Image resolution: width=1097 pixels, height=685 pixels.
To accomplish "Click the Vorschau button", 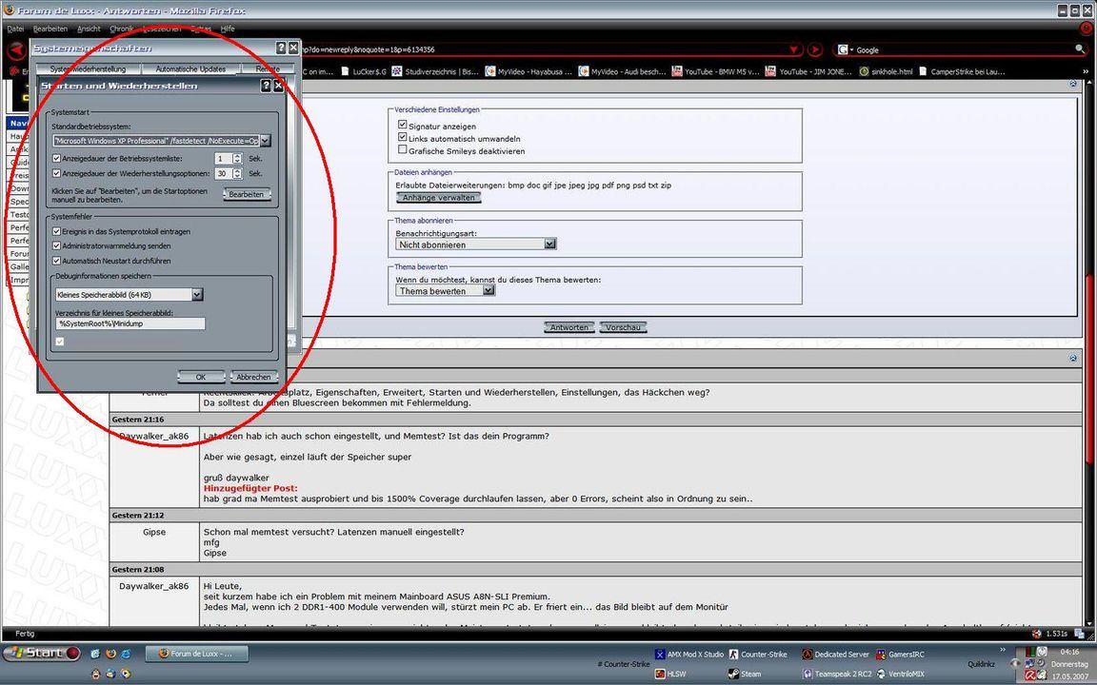I will (623, 327).
